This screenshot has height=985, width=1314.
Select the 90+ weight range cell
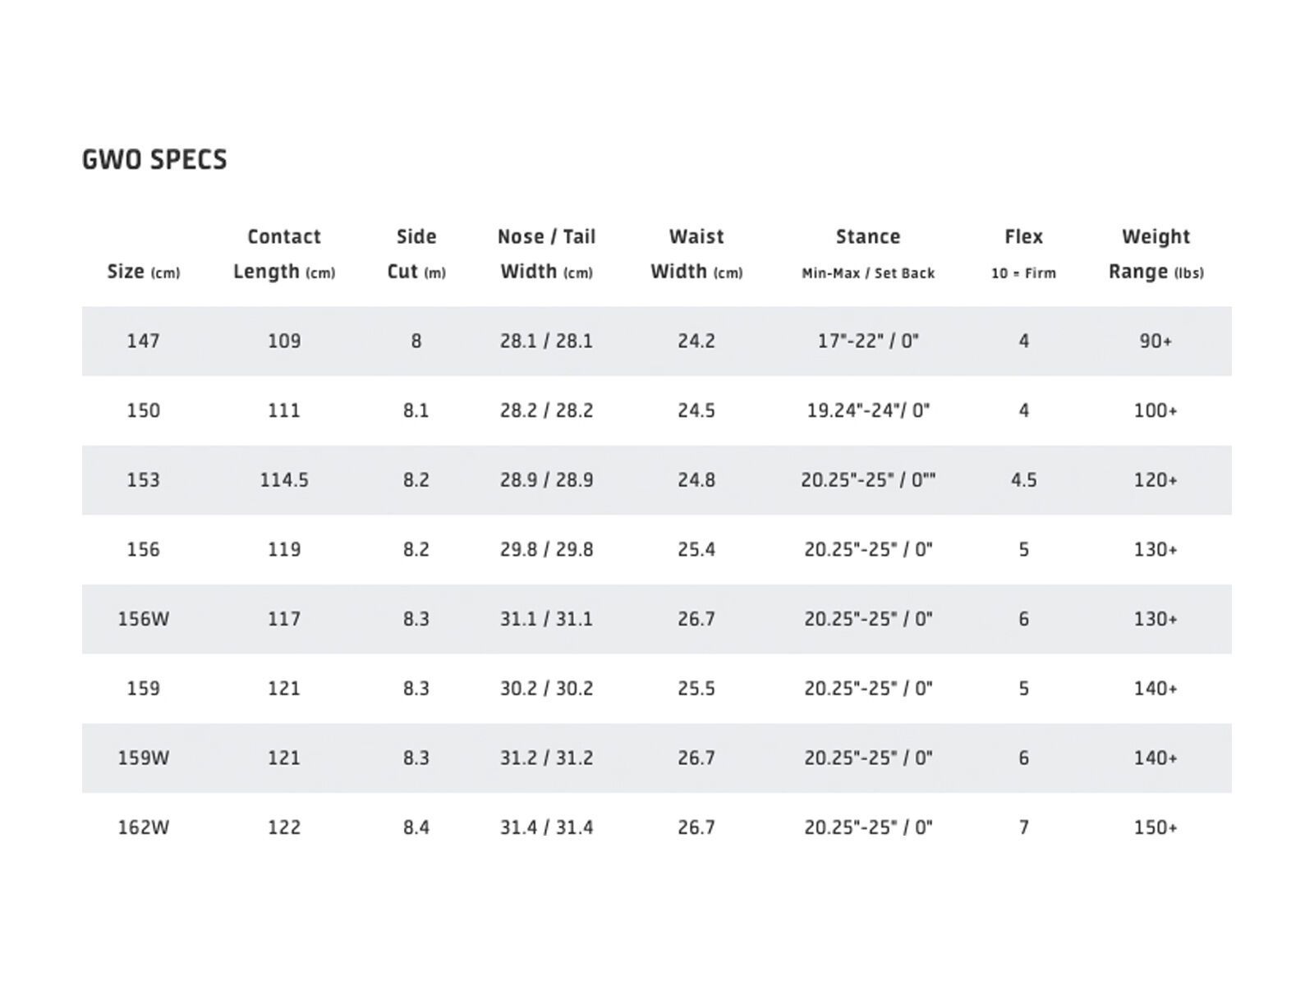pyautogui.click(x=1155, y=341)
